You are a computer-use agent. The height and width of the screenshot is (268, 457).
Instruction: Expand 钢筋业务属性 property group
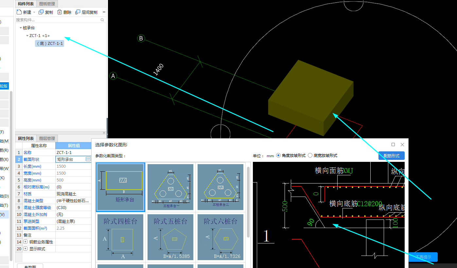coord(25,242)
